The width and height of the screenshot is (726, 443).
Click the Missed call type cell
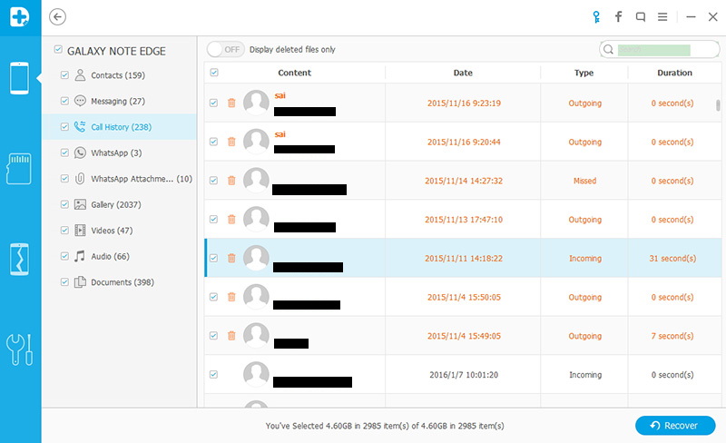584,181
